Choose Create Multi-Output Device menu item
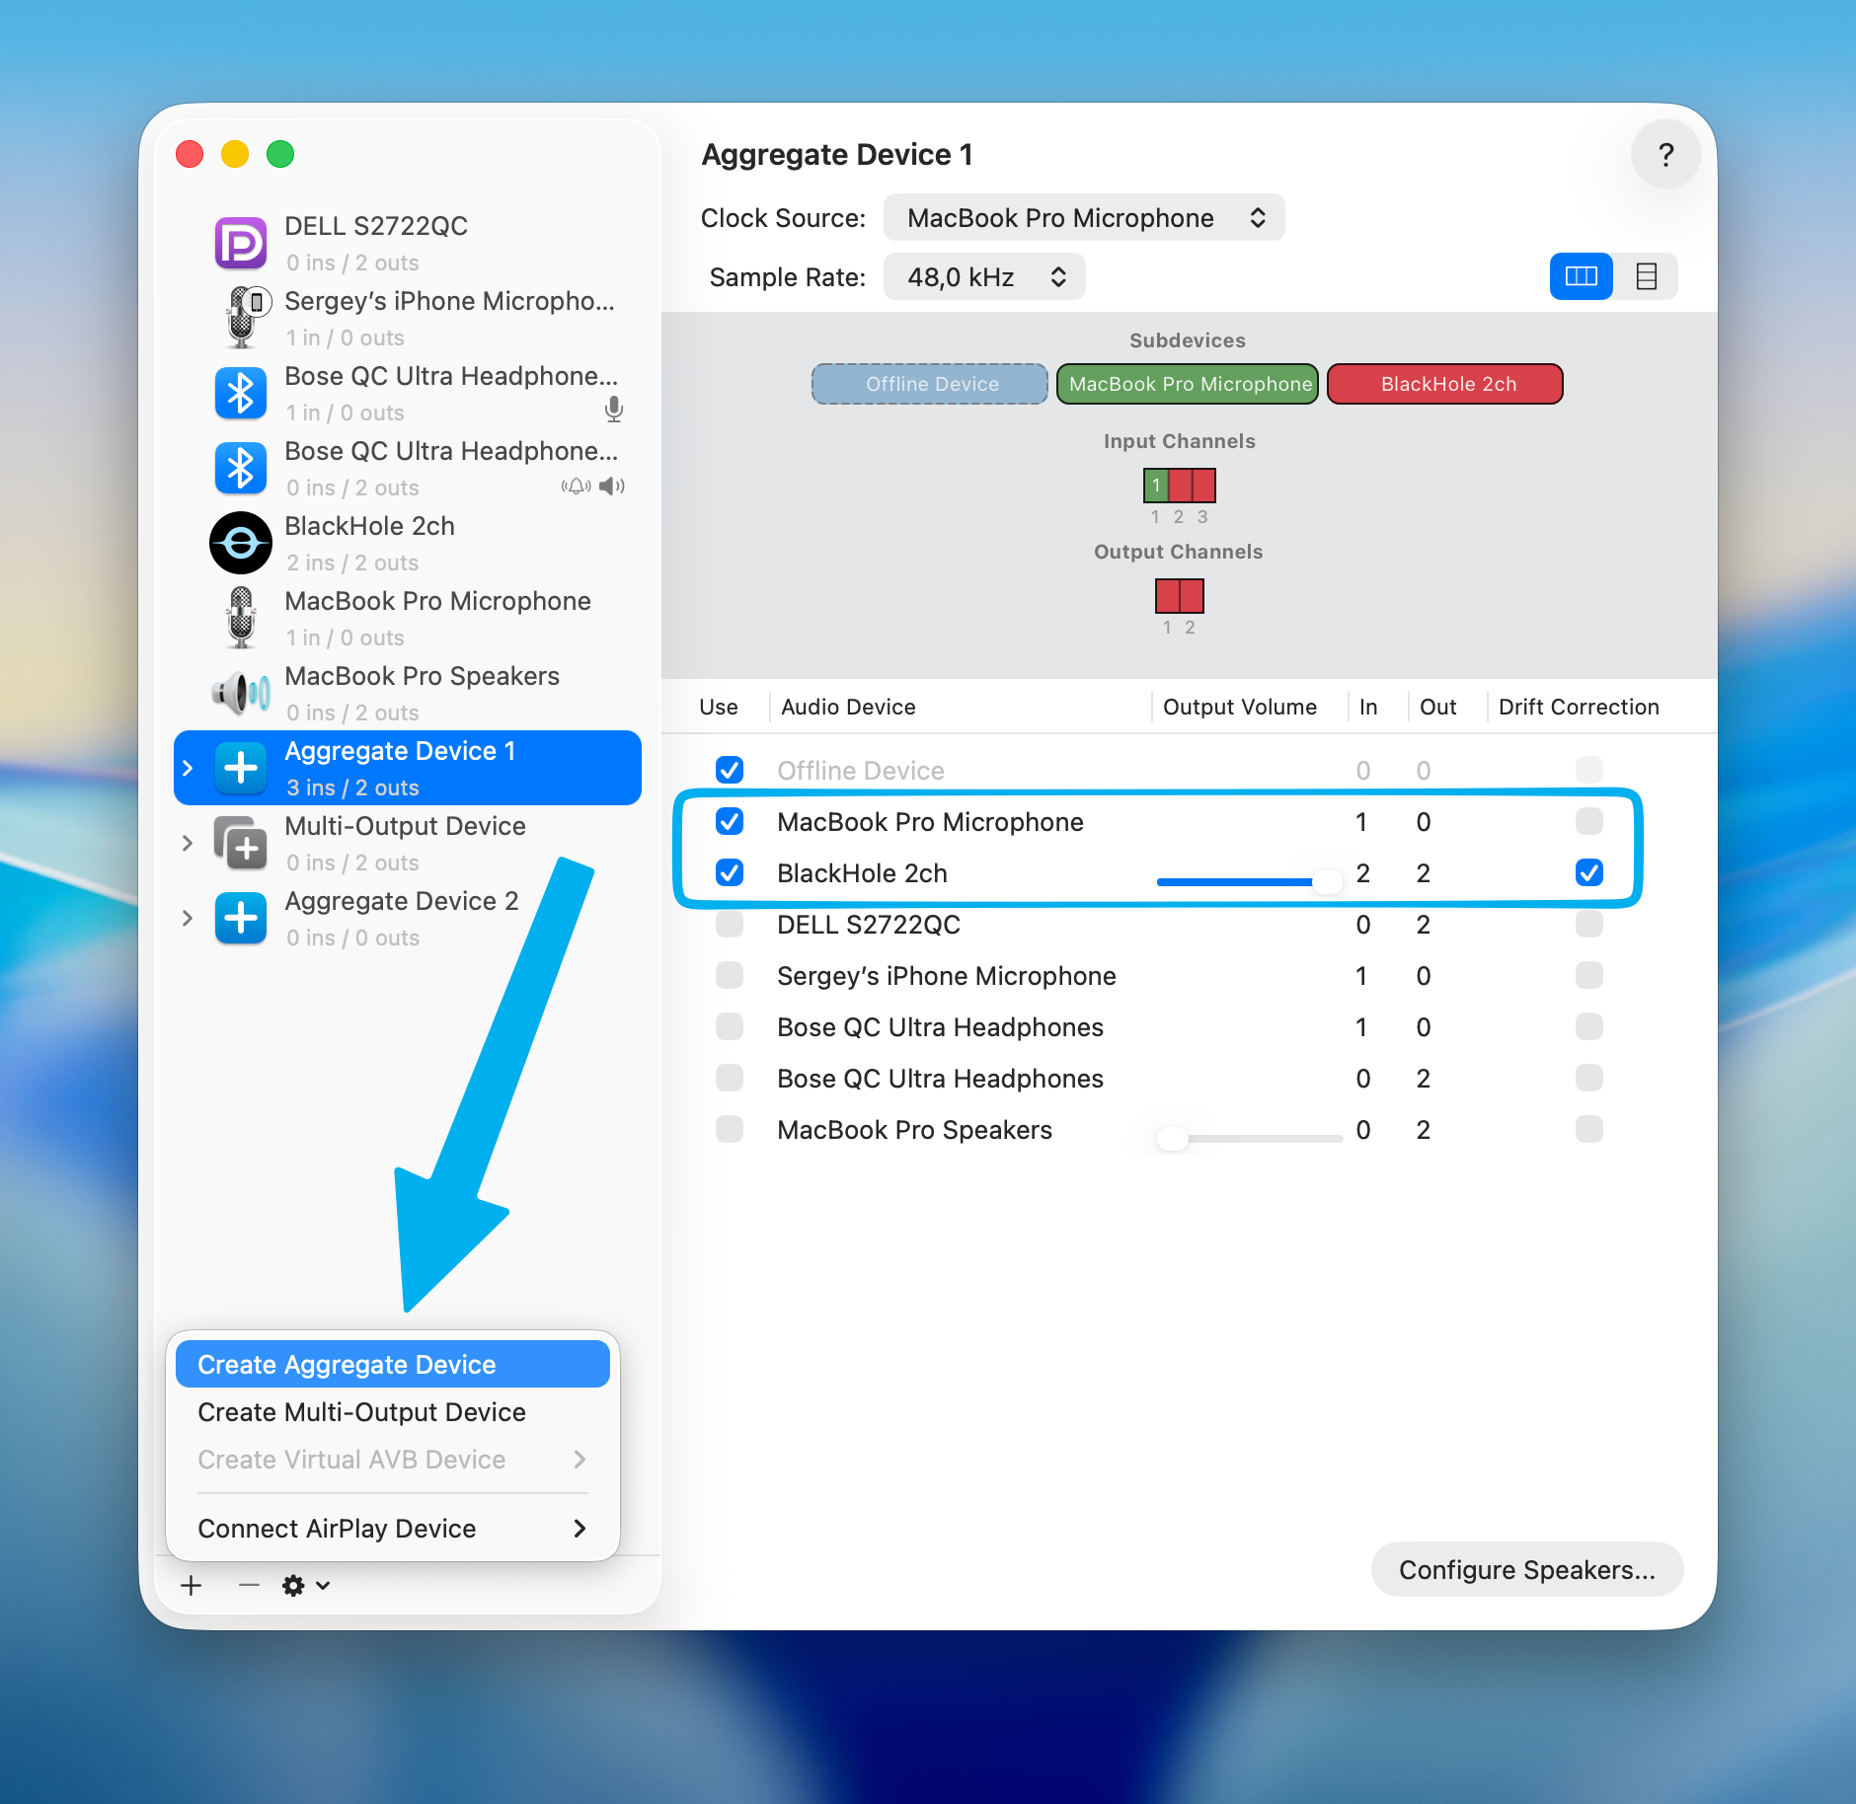The image size is (1856, 1804). (x=393, y=1411)
